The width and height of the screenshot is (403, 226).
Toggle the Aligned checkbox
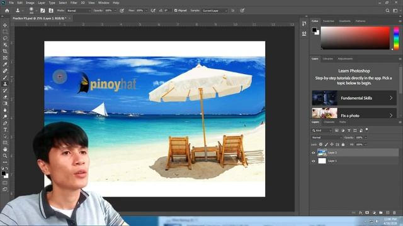[x=176, y=11]
